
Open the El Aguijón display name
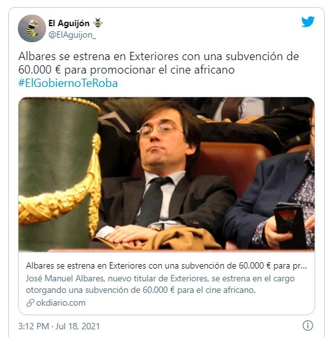pos(69,23)
